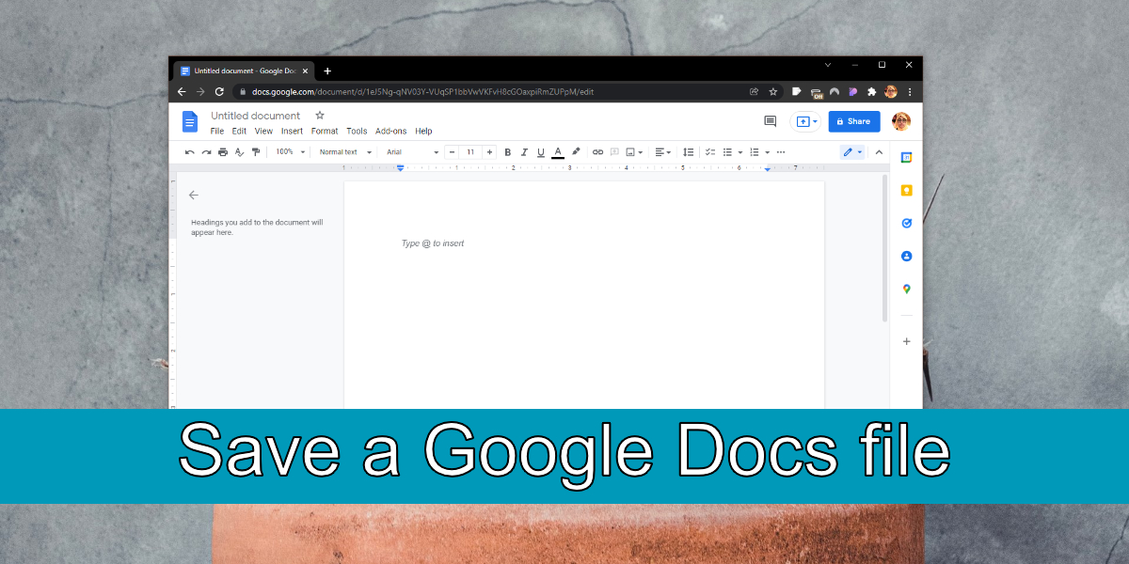
Task: Open a new Chrome tab
Action: point(327,70)
